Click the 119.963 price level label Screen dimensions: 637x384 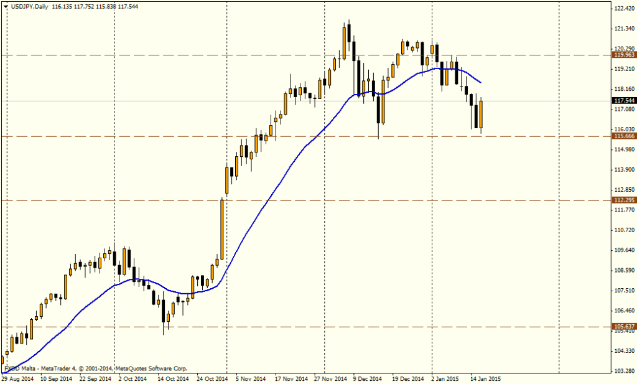click(623, 55)
